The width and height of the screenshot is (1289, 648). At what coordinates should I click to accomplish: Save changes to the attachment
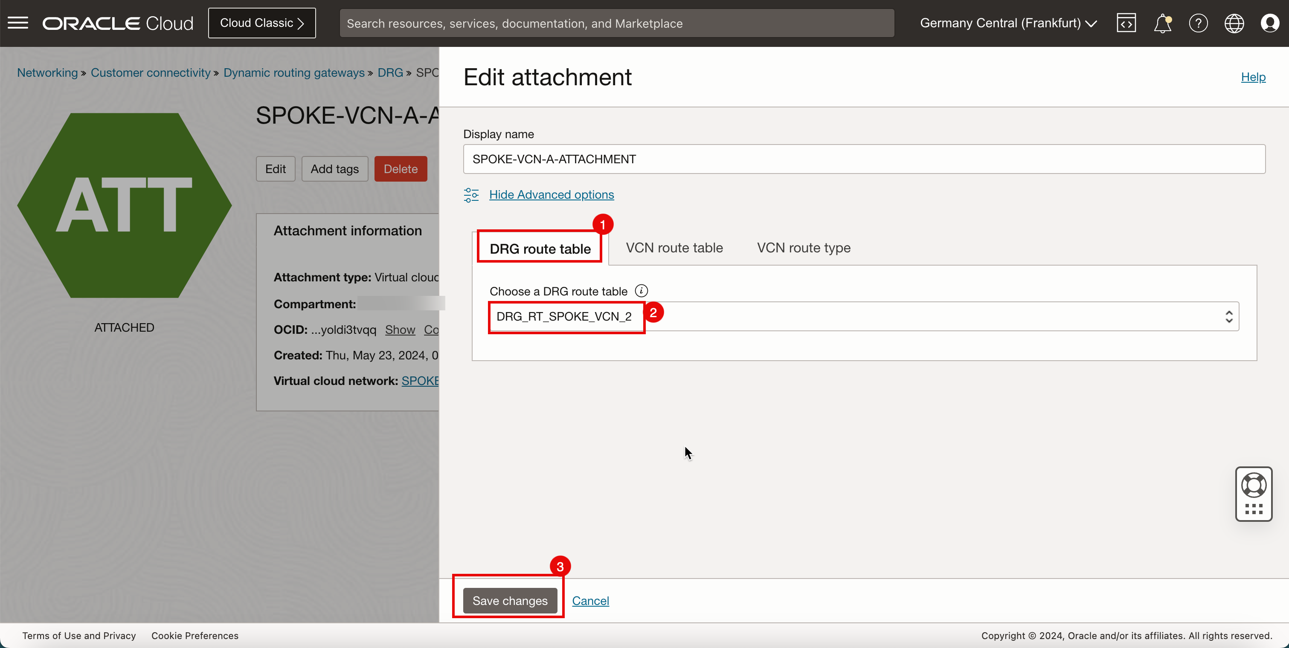510,601
